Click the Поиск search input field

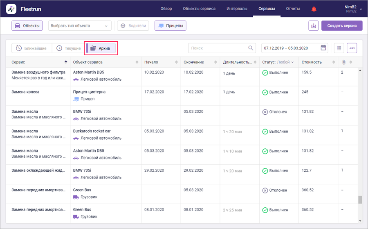pos(218,48)
